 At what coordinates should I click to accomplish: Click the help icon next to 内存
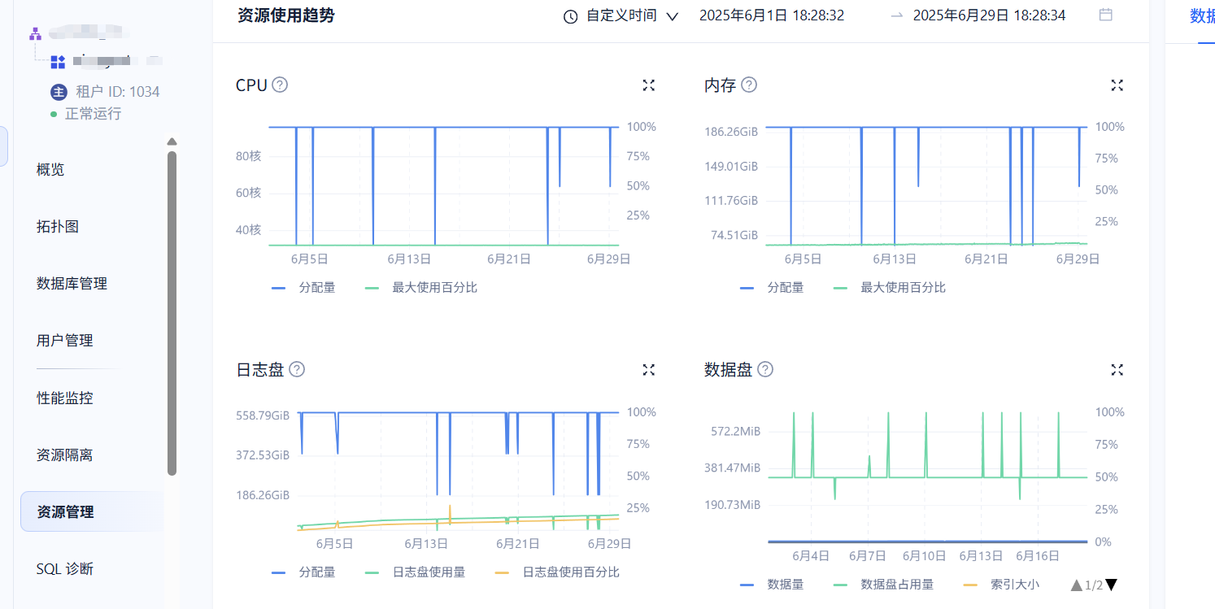[x=749, y=85]
